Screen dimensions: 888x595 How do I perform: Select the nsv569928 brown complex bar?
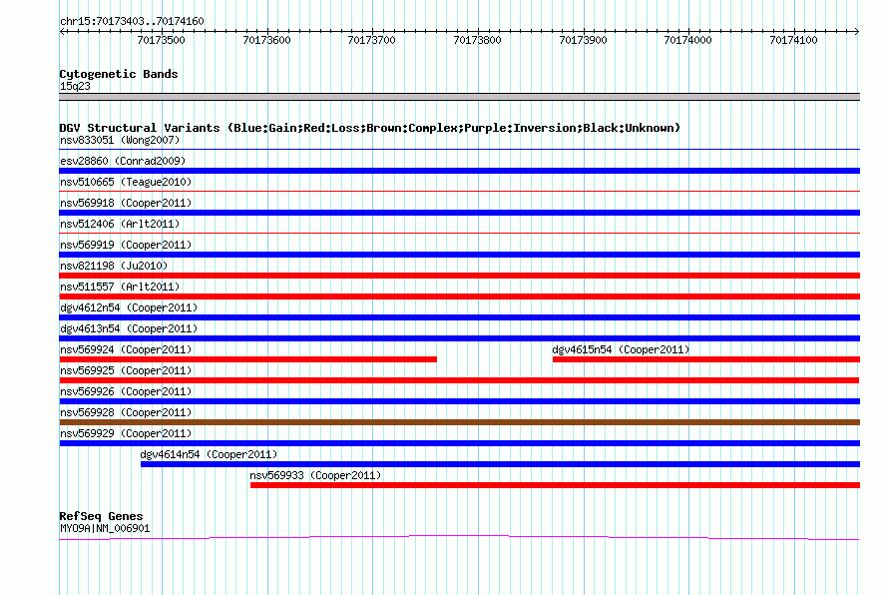coord(459,422)
